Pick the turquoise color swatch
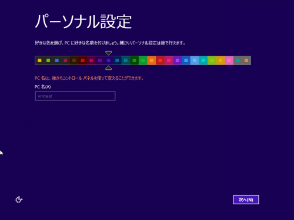This screenshot has width=294, height=220. tap(203, 60)
